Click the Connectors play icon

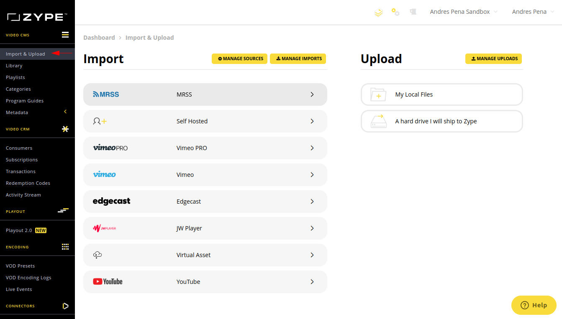(x=65, y=306)
